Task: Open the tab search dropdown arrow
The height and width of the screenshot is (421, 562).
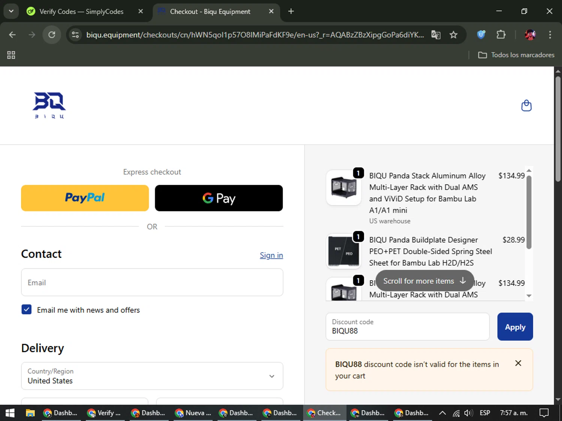Action: pos(11,11)
